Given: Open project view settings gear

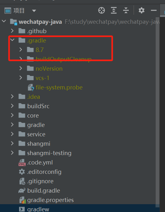Looking at the screenshot, I should (x=142, y=10).
